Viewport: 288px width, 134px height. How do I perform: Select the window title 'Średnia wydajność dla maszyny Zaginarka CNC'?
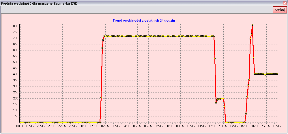[x=39, y=3]
